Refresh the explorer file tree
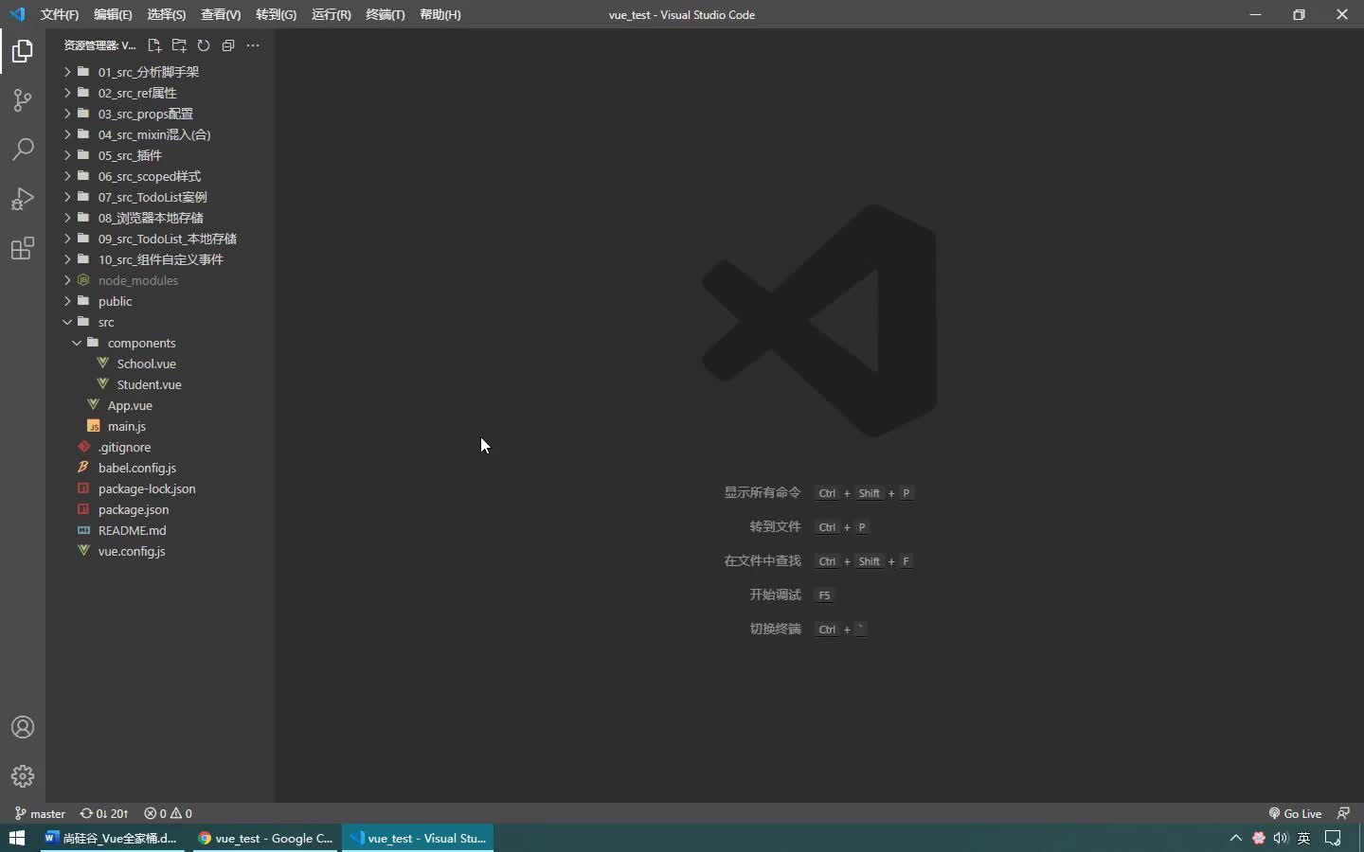Image resolution: width=1364 pixels, height=852 pixels. click(204, 45)
